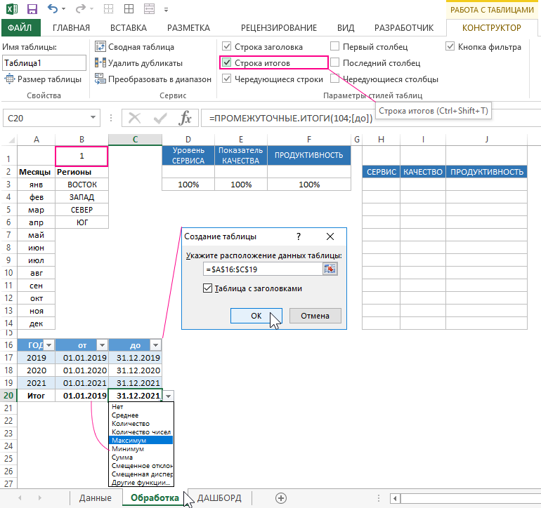The image size is (541, 508).
Task: Click the Insert Function fx icon
Action: [185, 118]
